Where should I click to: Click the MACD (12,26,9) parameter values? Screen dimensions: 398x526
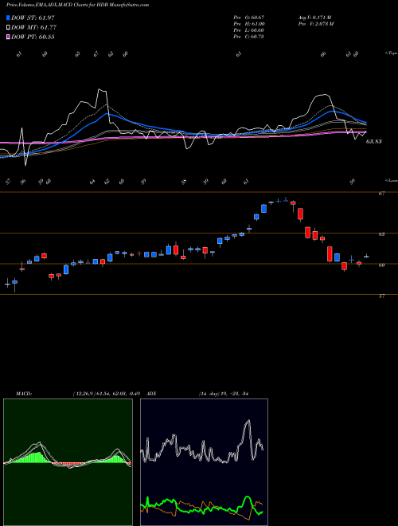pyautogui.click(x=108, y=394)
